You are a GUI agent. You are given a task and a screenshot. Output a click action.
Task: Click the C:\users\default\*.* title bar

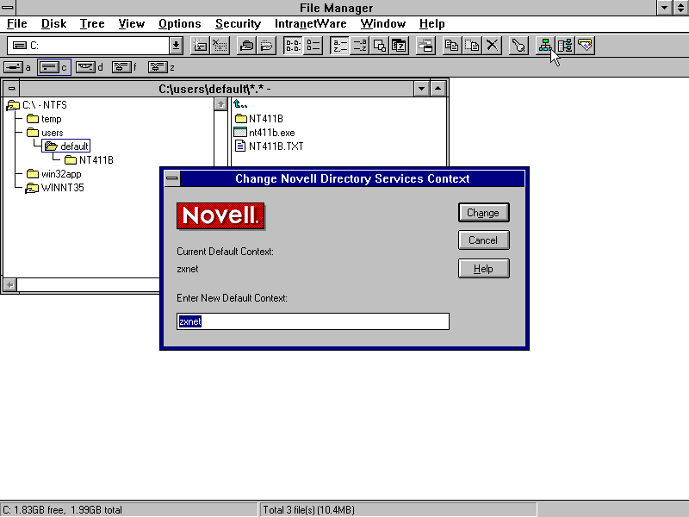click(x=216, y=89)
